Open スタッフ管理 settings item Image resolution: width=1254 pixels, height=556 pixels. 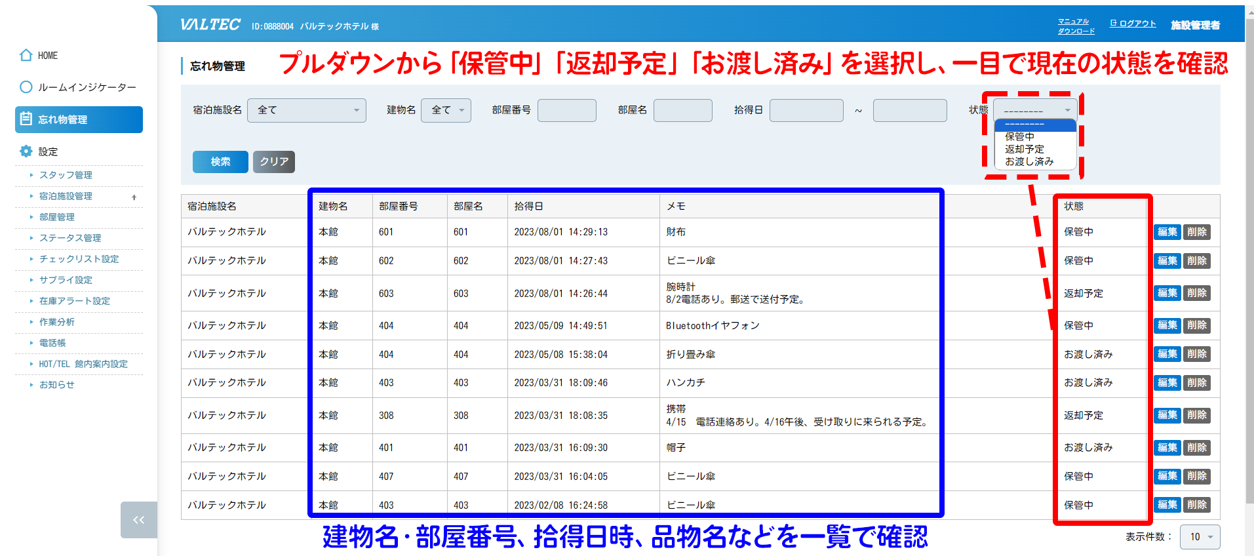[66, 175]
